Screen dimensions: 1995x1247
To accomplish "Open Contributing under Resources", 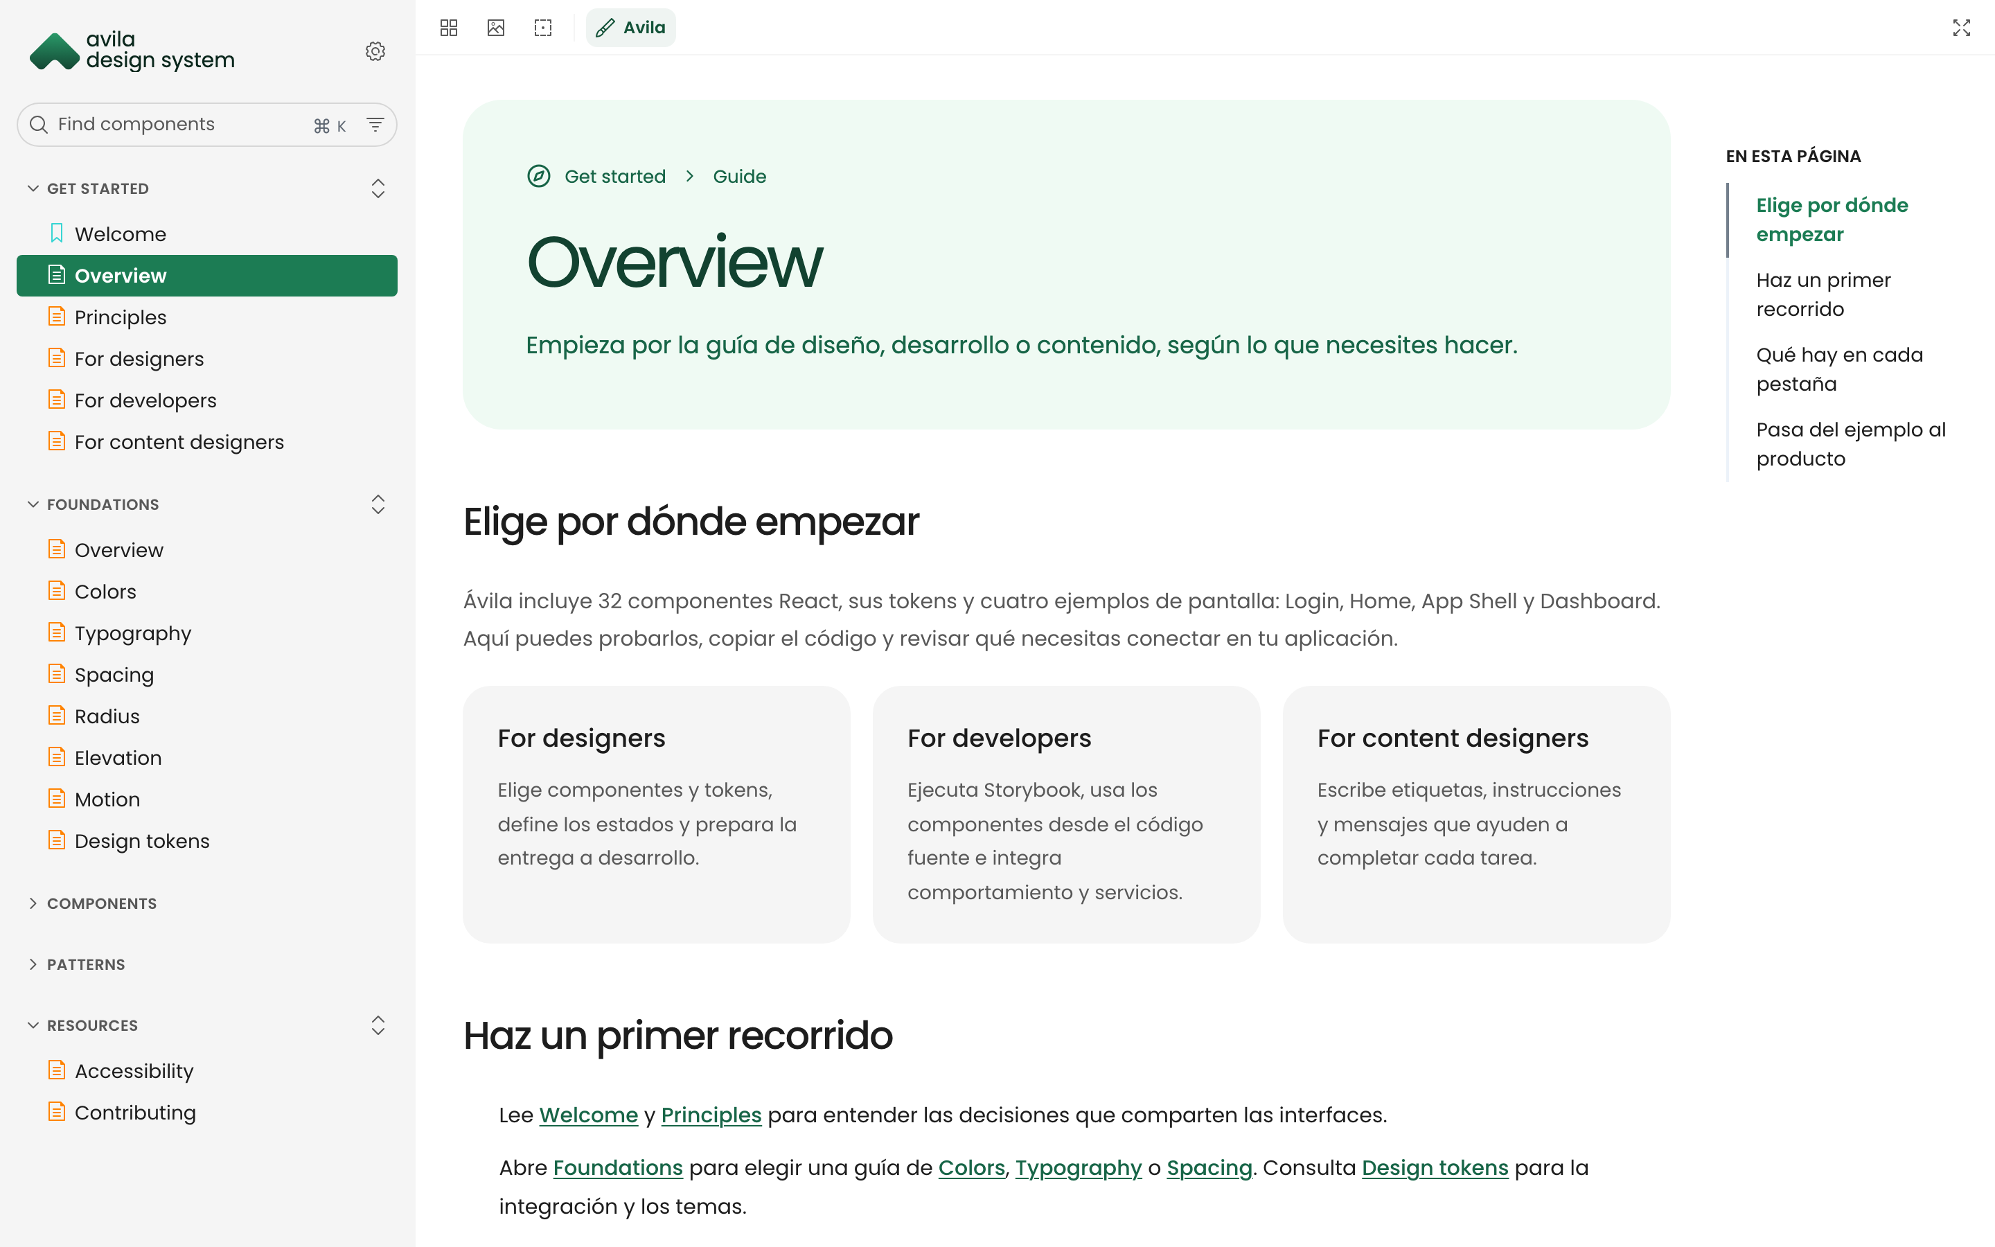I will (207, 1112).
